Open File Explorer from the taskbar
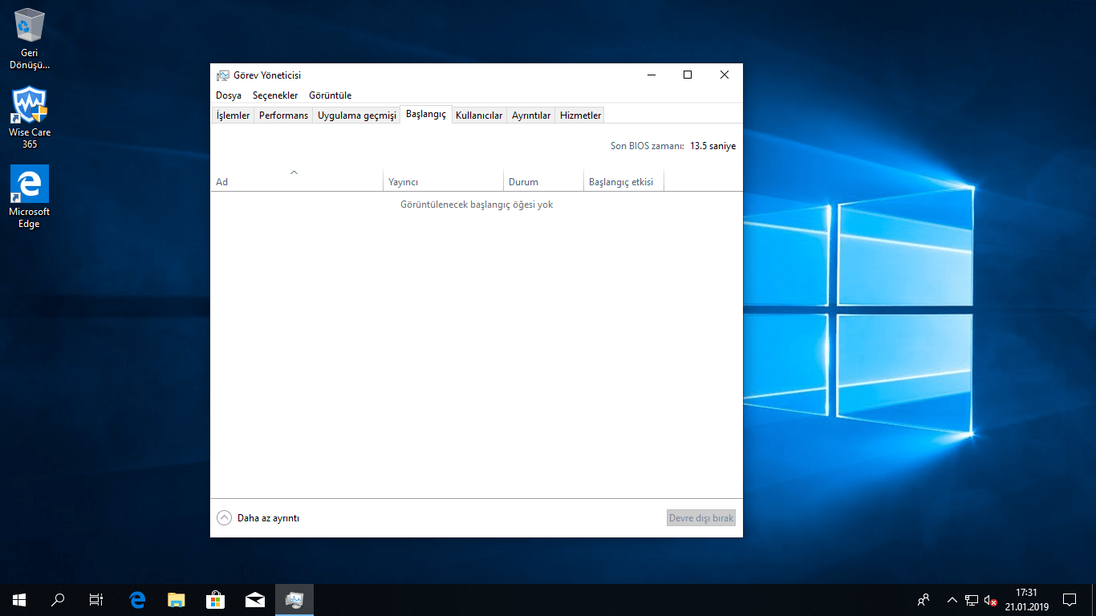 [x=177, y=600]
